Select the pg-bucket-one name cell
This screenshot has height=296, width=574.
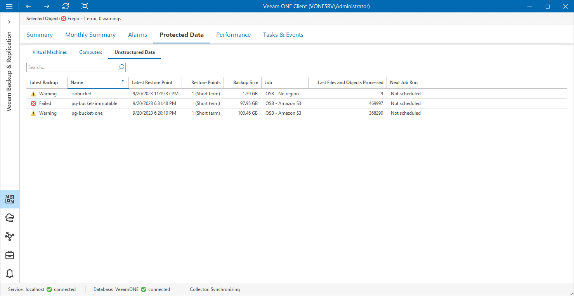(87, 113)
